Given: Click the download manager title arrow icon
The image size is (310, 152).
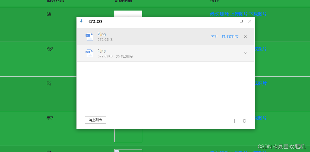Looking at the screenshot, I should (x=81, y=21).
